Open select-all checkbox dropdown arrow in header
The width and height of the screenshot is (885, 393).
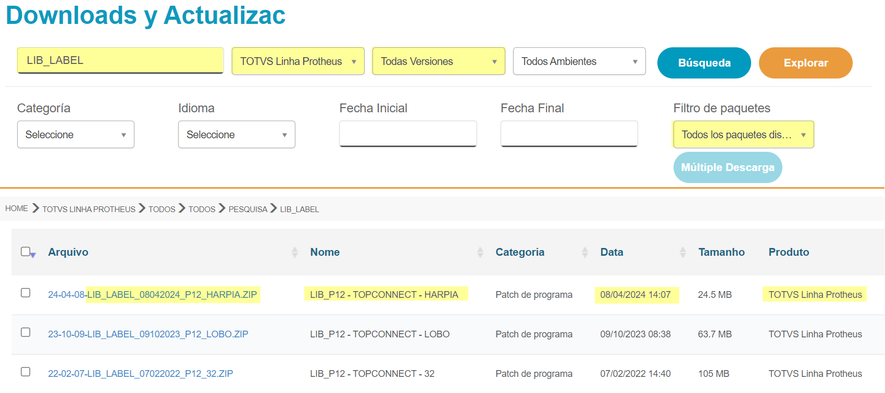click(33, 255)
